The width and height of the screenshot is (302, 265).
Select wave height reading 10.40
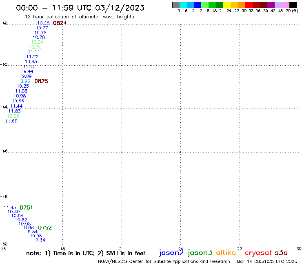(13, 212)
